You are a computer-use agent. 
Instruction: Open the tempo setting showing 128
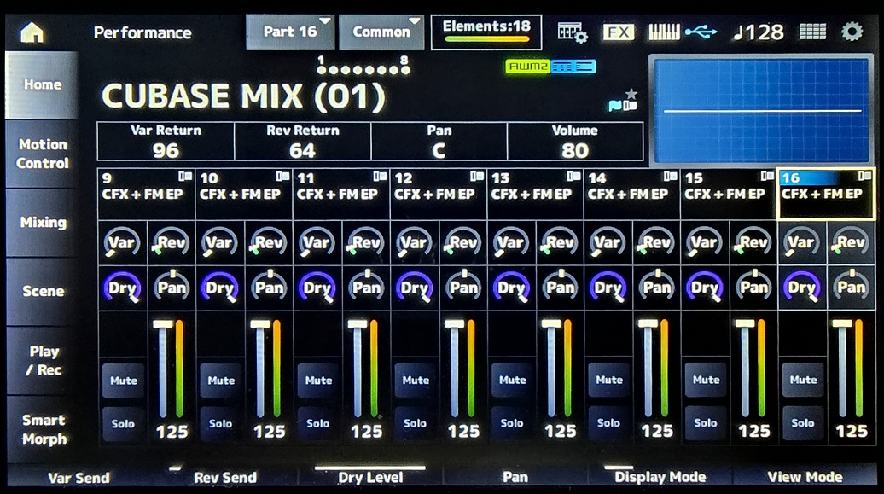(759, 32)
